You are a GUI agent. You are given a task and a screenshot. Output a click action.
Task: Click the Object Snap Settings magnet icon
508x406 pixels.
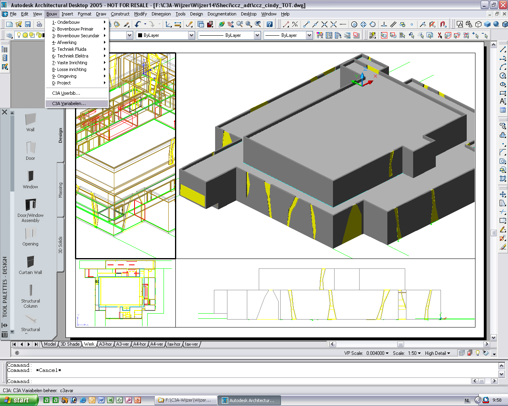point(443,24)
